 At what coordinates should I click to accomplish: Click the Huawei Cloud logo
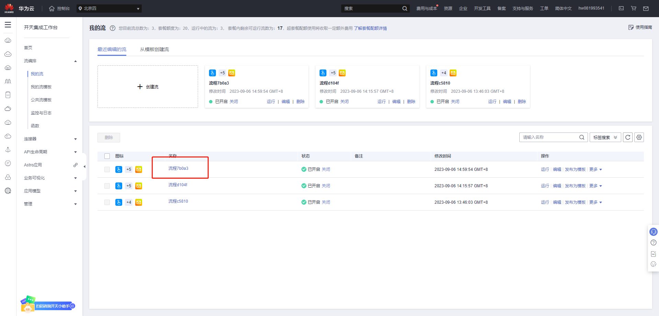point(9,8)
